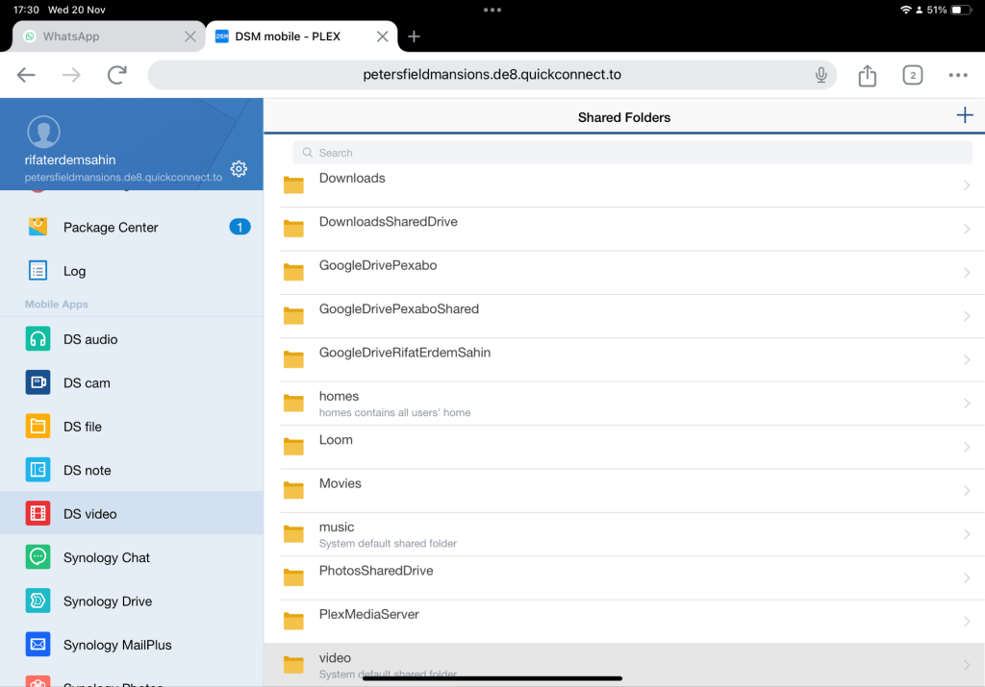Expand the GoogleDrivePexabo row chevron
Screen dimensions: 985x687
967,272
